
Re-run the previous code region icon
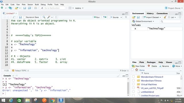point(105,17)
